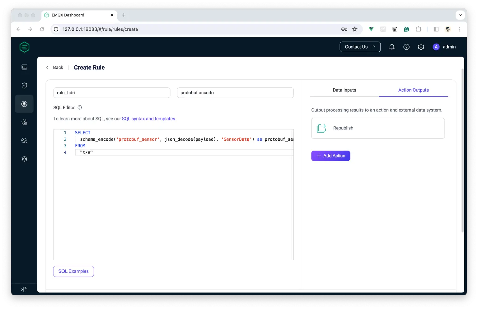The width and height of the screenshot is (478, 309).
Task: Click the rule_hdri name input field
Action: pos(112,93)
